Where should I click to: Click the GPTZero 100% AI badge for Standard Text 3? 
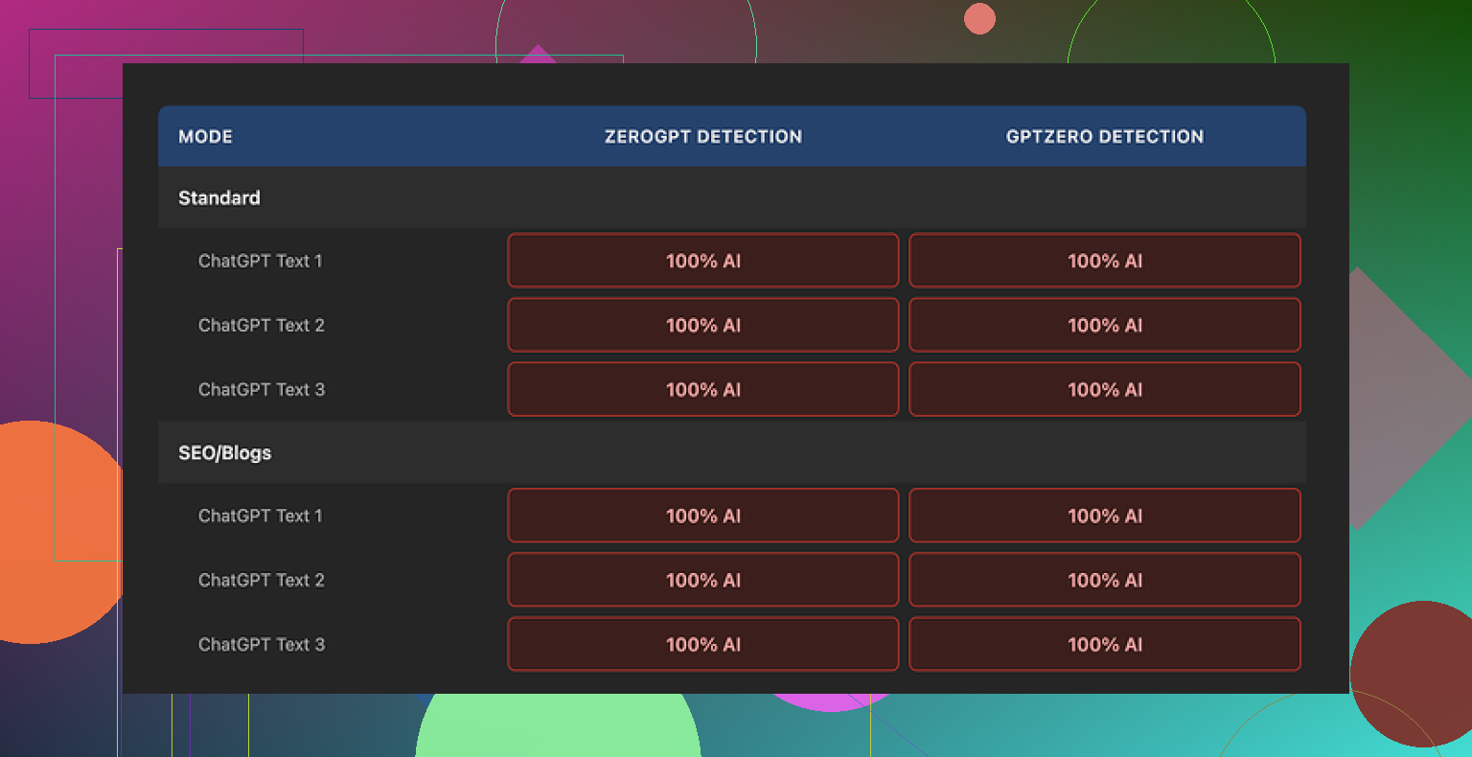[1104, 389]
